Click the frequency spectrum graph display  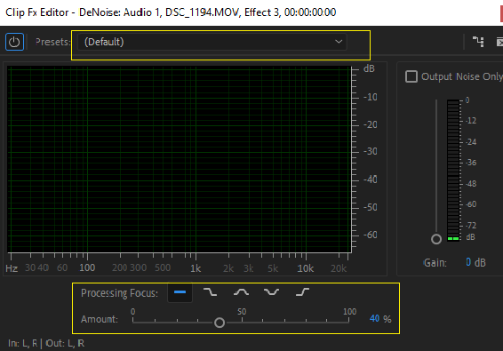[180, 159]
